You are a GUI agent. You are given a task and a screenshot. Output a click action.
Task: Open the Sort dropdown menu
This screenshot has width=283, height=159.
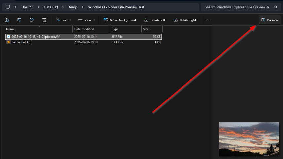pyautogui.click(x=63, y=20)
